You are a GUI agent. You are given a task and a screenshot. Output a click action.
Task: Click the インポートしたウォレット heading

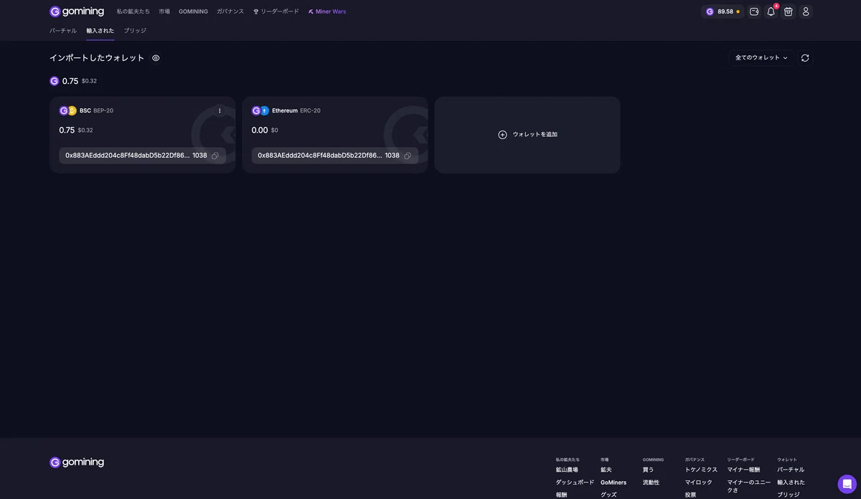[97, 58]
